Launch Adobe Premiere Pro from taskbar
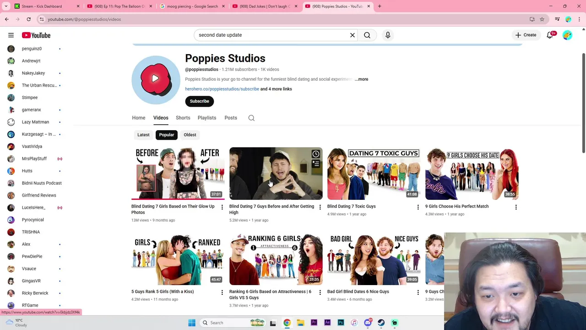The image size is (586, 330). [x=314, y=323]
